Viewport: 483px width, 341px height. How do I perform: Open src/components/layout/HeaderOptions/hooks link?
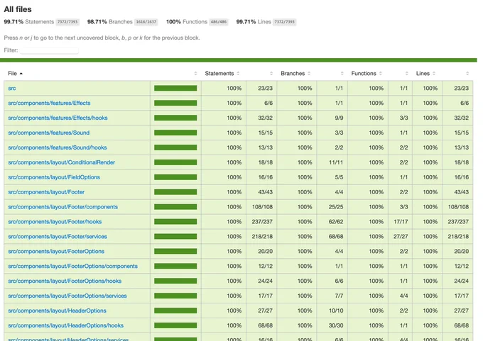pos(65,325)
